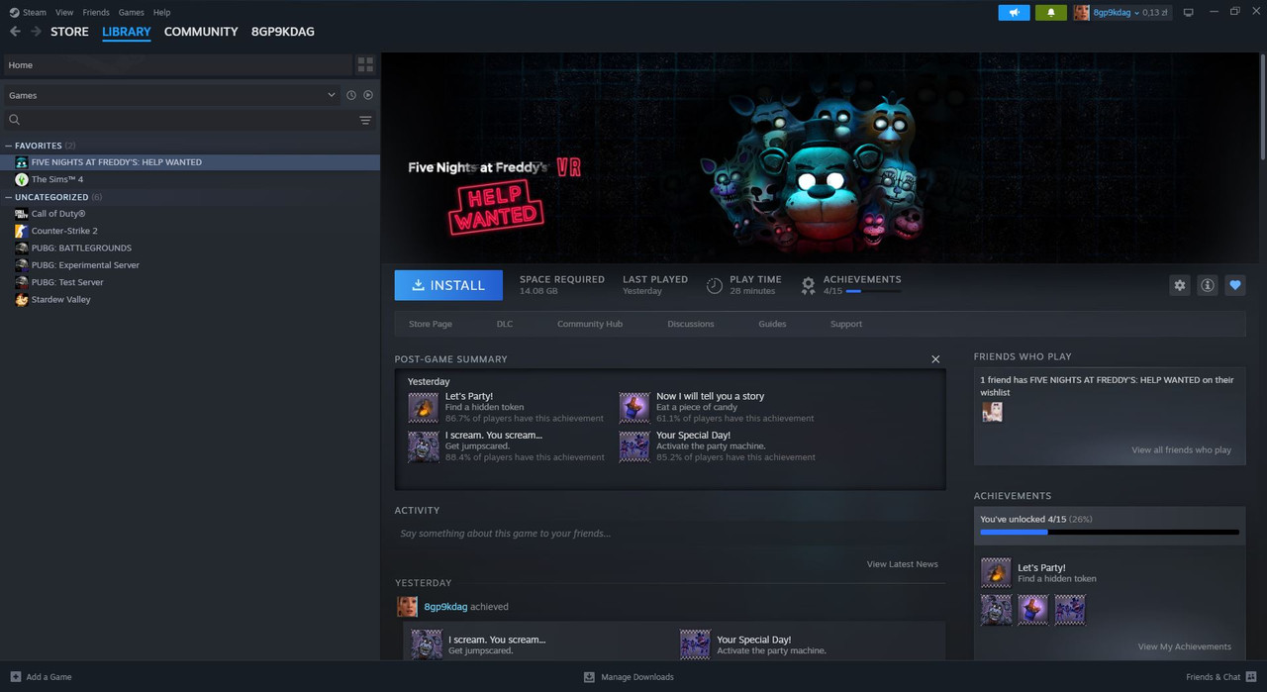Click the blue INSTALL button
The image size is (1267, 692).
coord(448,285)
